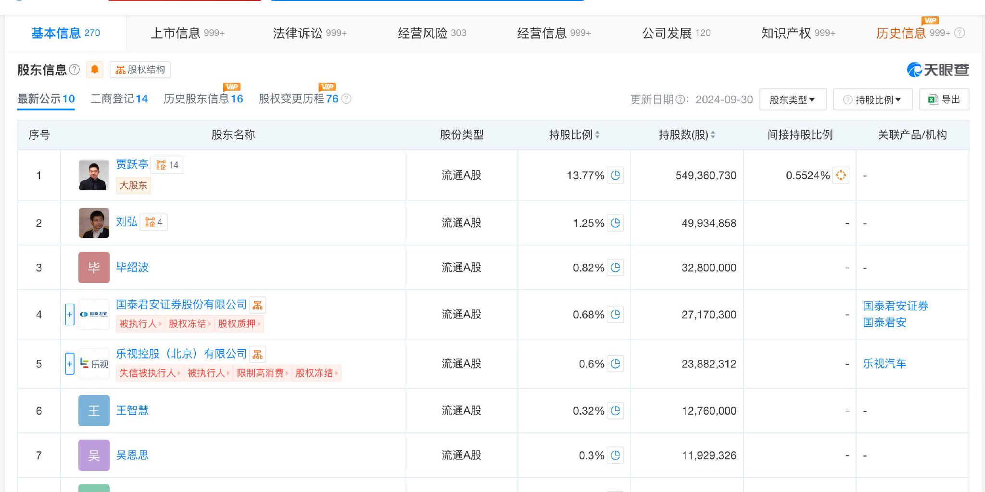Click 贾跃亭's profile photo
This screenshot has height=492, width=985.
tap(94, 175)
